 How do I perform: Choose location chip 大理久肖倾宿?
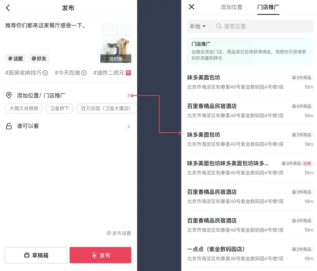point(24,108)
